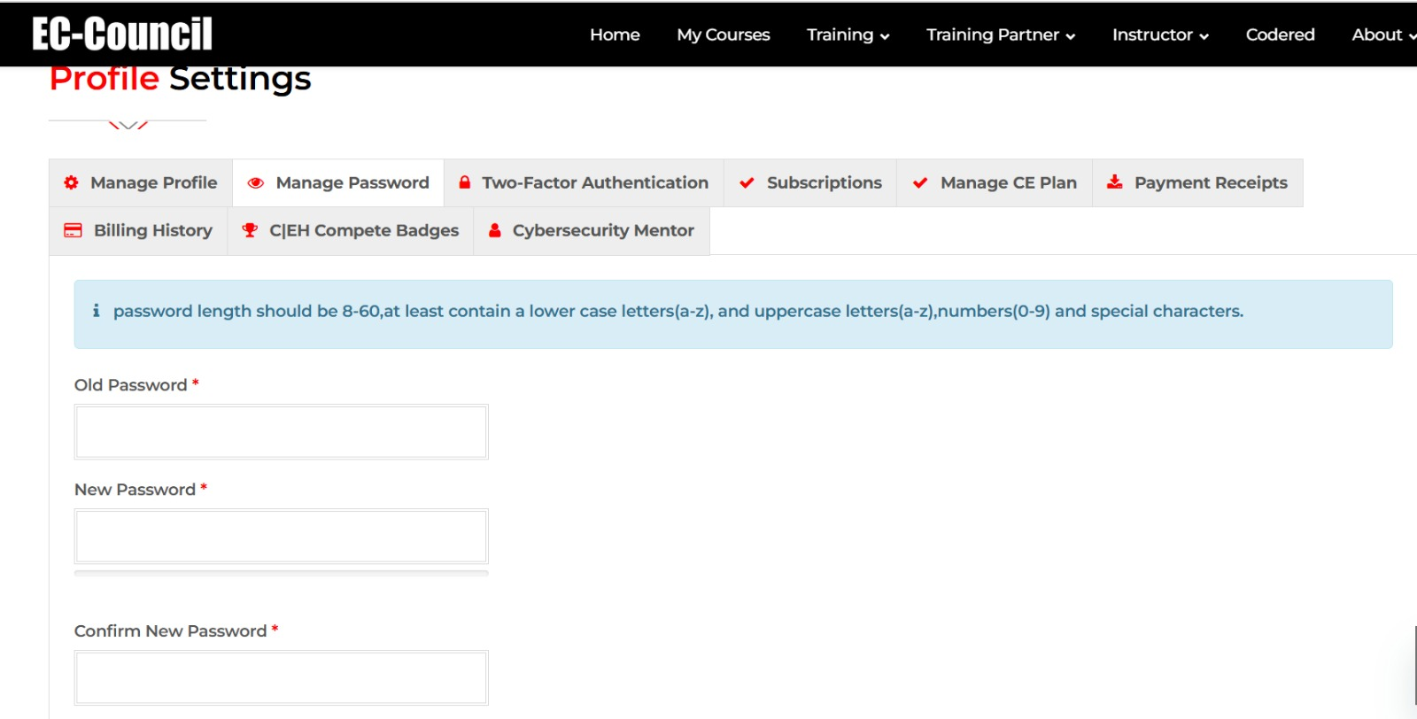Focus the Confirm New Password field
The image size is (1417, 719).
[x=281, y=678]
